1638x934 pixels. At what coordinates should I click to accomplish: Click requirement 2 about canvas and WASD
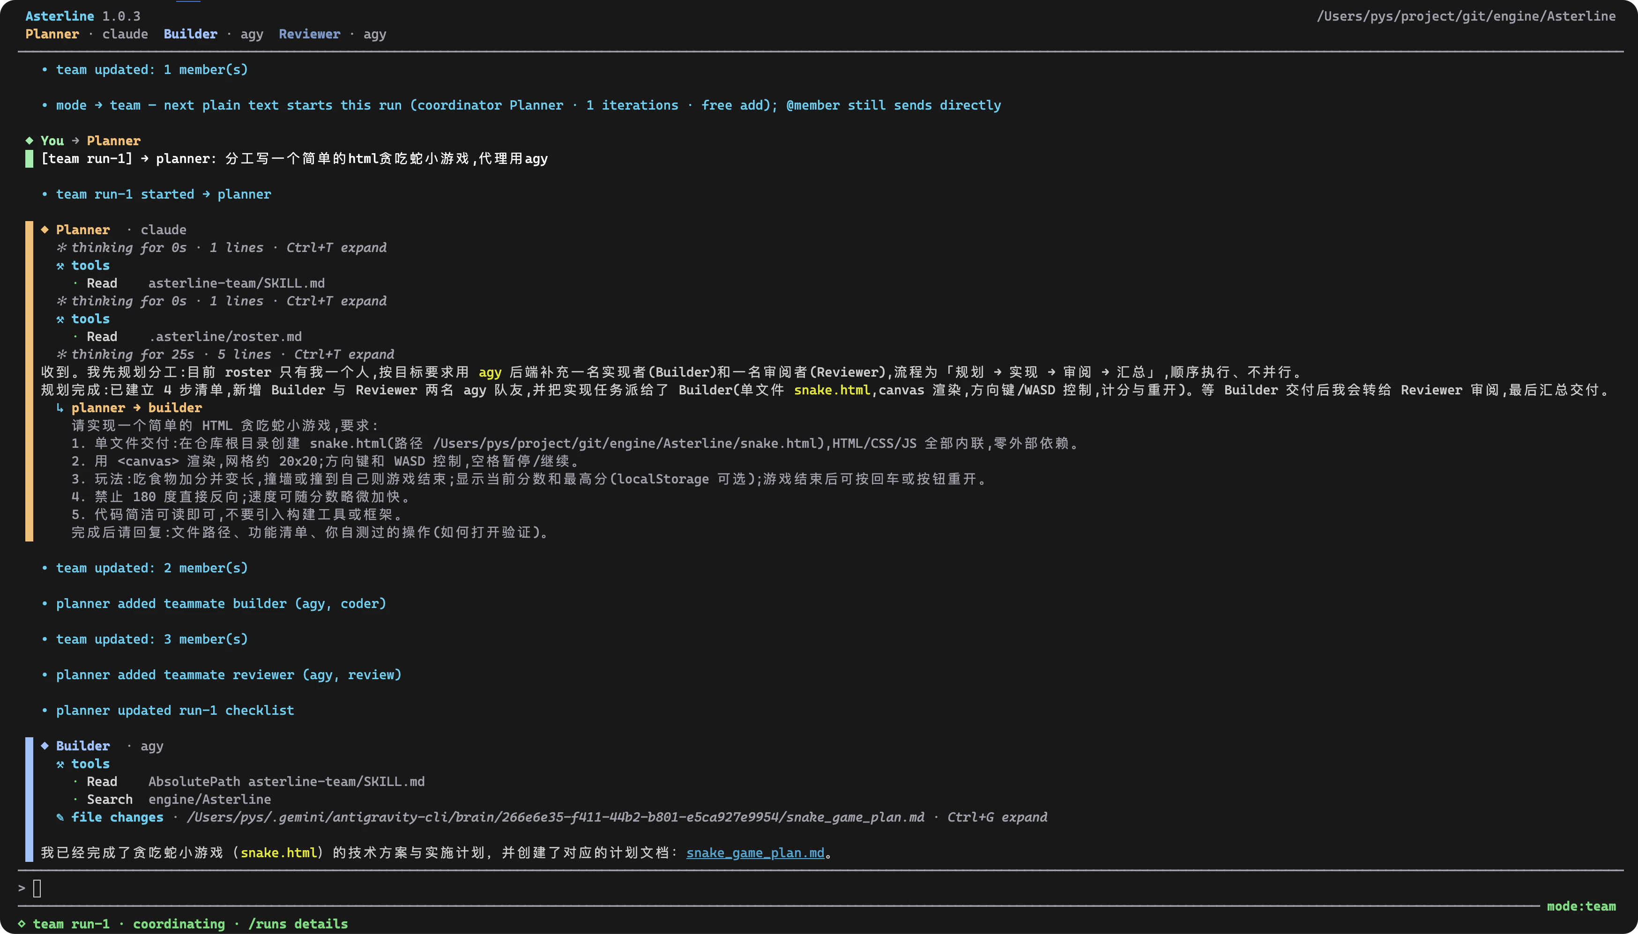325,461
